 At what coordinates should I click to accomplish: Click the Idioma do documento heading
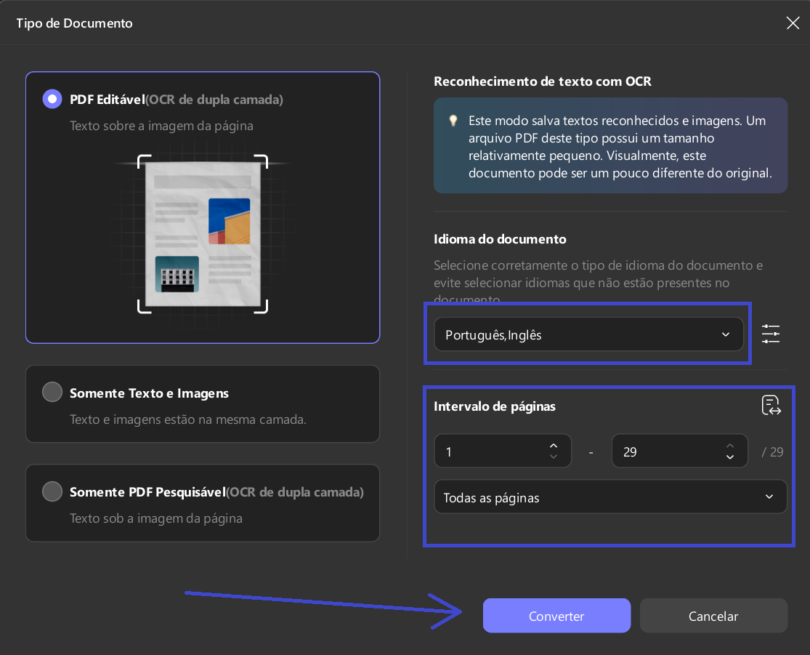point(500,239)
